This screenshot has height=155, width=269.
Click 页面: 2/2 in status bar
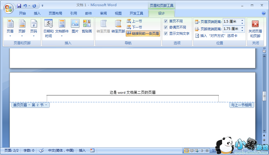point(11,151)
